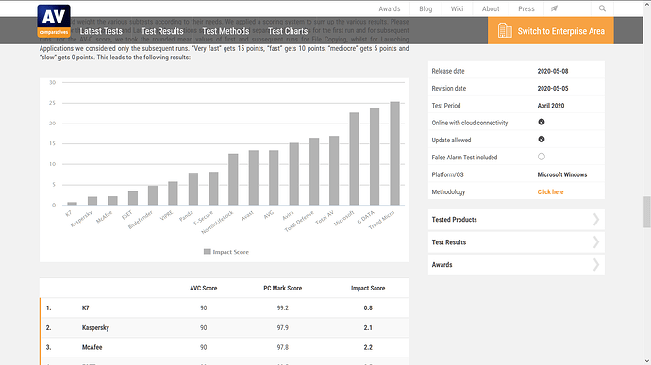Open the Latest Tests menu
This screenshot has height=365, width=651.
coord(101,31)
